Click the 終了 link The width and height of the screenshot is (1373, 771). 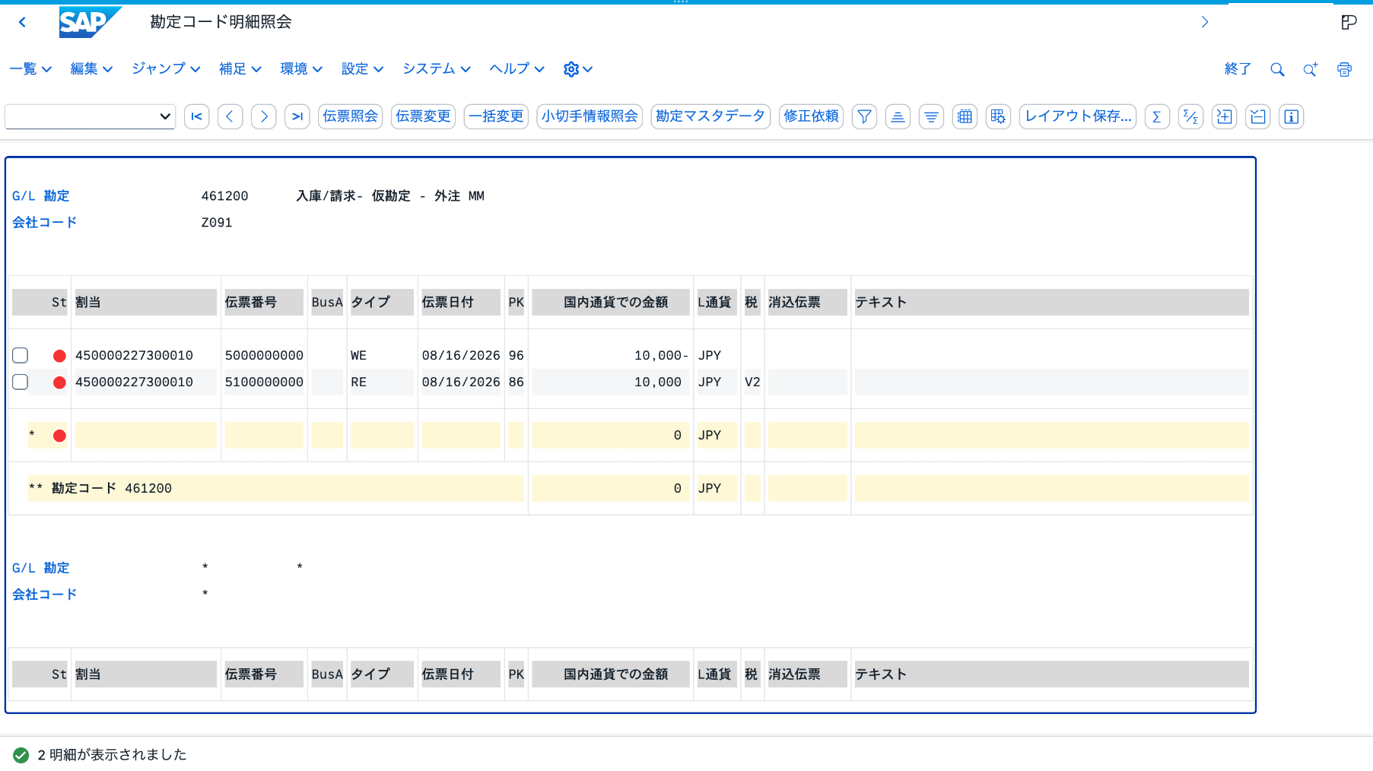click(x=1238, y=69)
